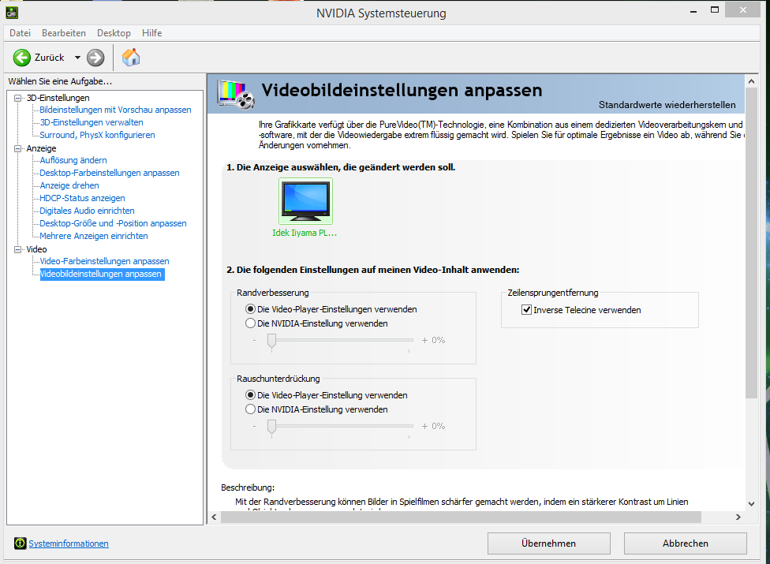Viewport: 770px width, 564px height.
Task: Collapse the Anzeige tree node
Action: click(17, 148)
